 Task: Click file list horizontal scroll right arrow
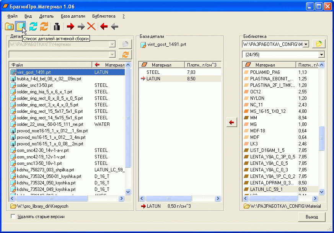121,198
